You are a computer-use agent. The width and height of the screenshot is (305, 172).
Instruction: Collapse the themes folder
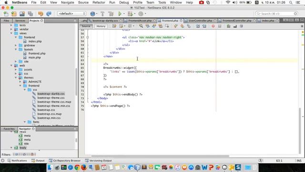coord(16,77)
